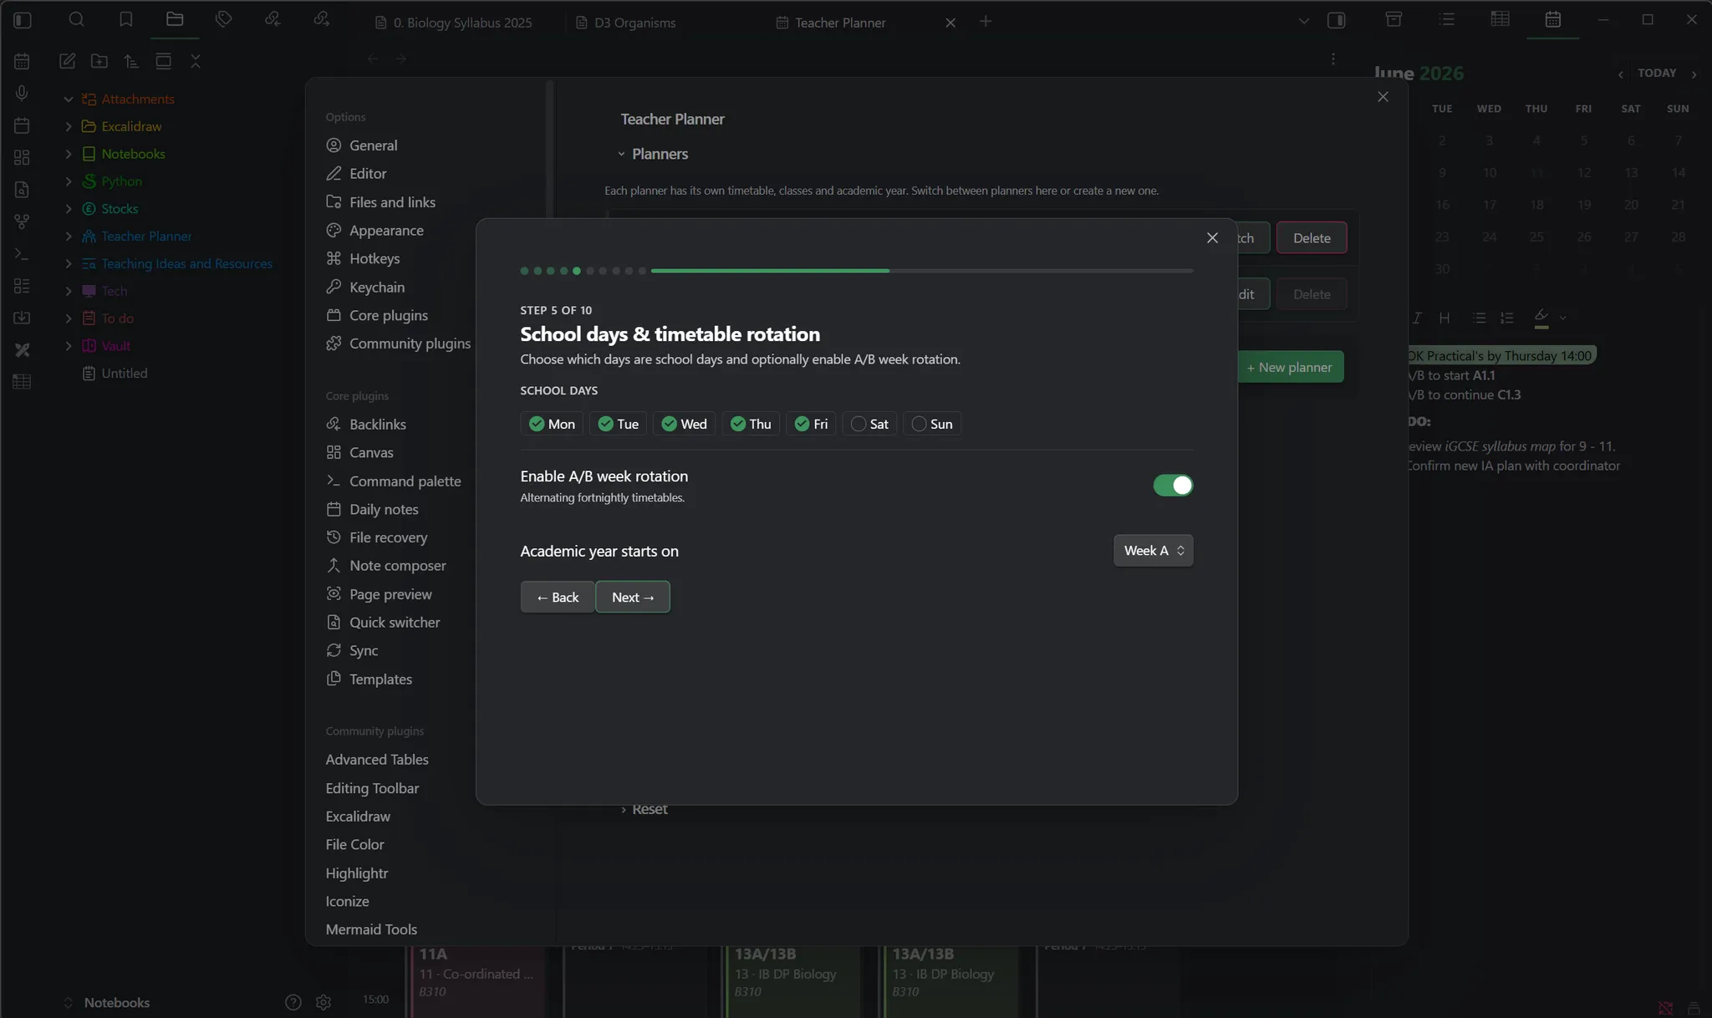The height and width of the screenshot is (1018, 1712).
Task: Open outline list icon in right panel
Action: (x=1446, y=19)
